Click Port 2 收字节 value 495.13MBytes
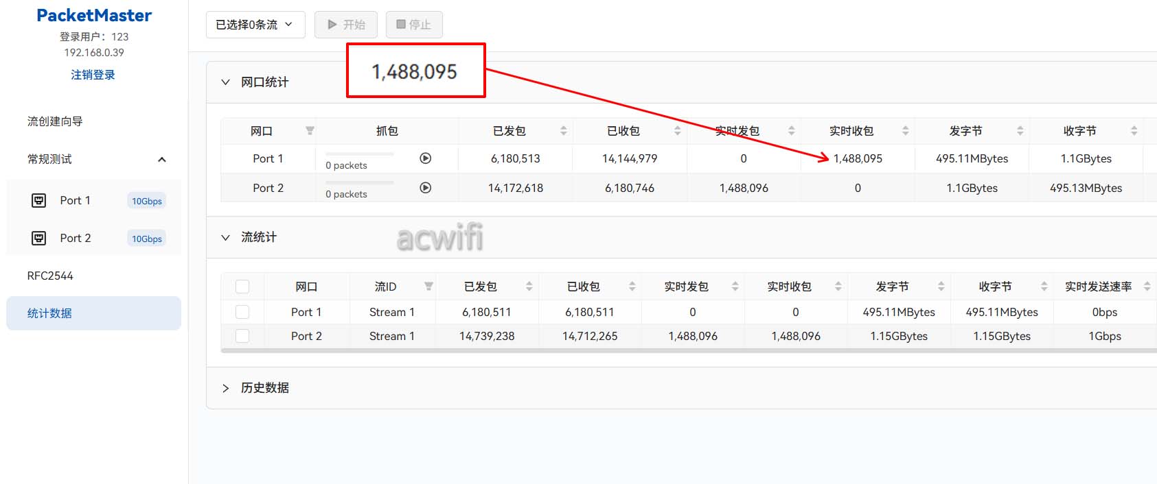 tap(1086, 188)
